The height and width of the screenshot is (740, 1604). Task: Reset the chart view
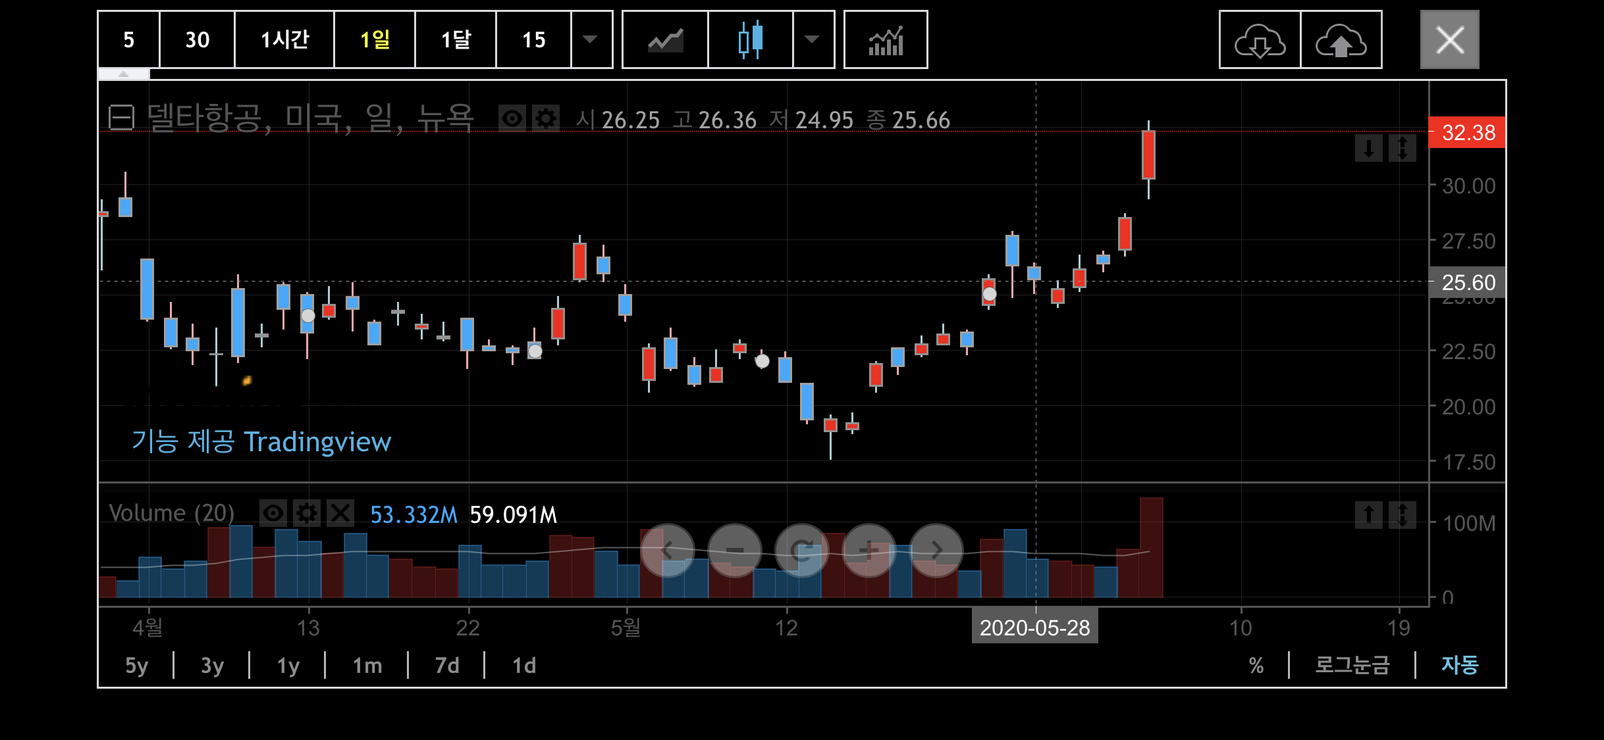click(802, 550)
